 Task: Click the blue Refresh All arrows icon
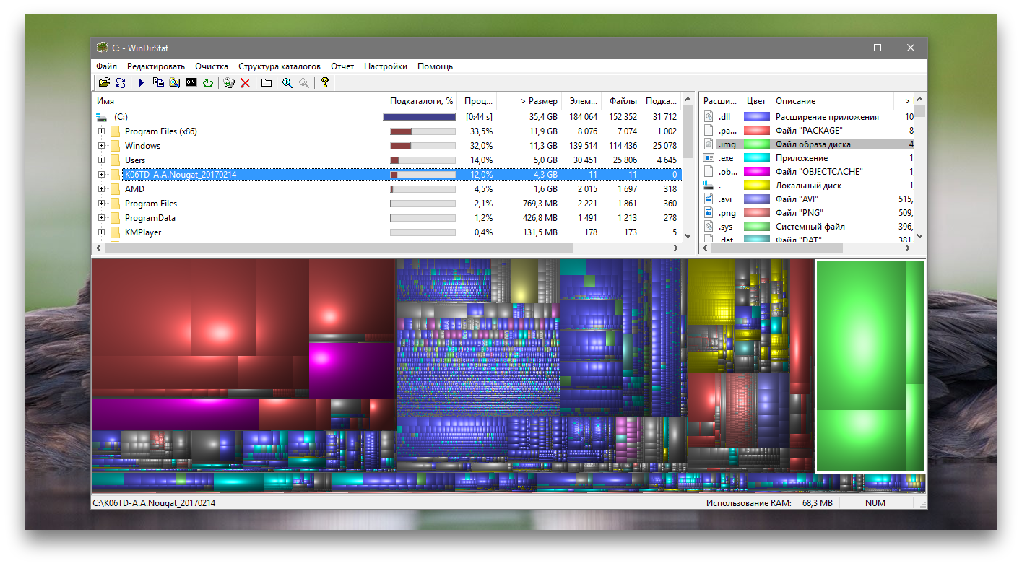click(121, 83)
